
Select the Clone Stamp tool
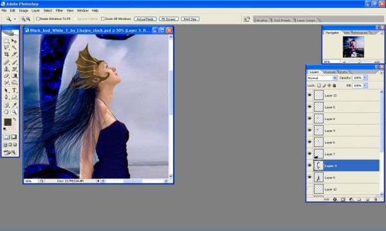(6, 69)
